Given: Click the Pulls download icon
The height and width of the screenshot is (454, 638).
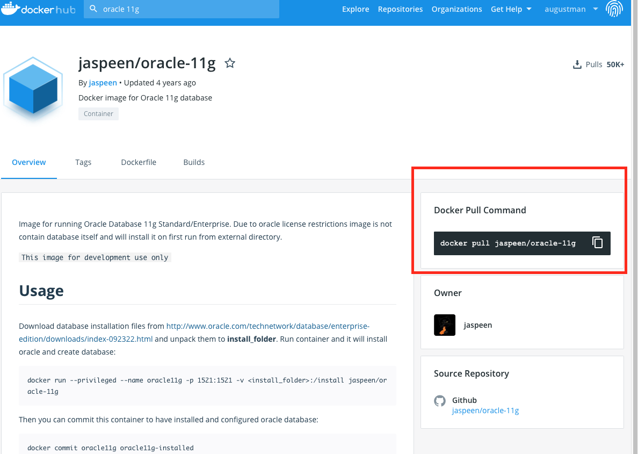Looking at the screenshot, I should (577, 64).
